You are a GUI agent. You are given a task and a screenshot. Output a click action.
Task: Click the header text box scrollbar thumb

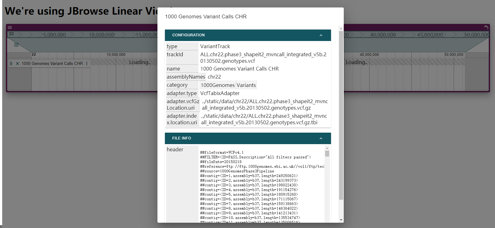[327, 154]
